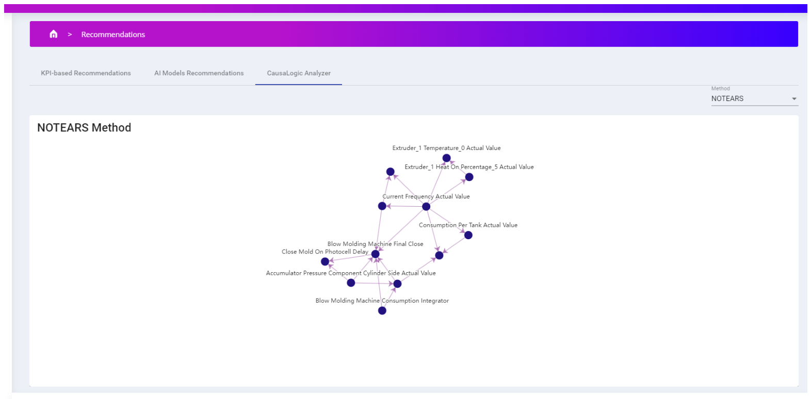
Task: Go to home via the house icon
Action: pos(53,34)
